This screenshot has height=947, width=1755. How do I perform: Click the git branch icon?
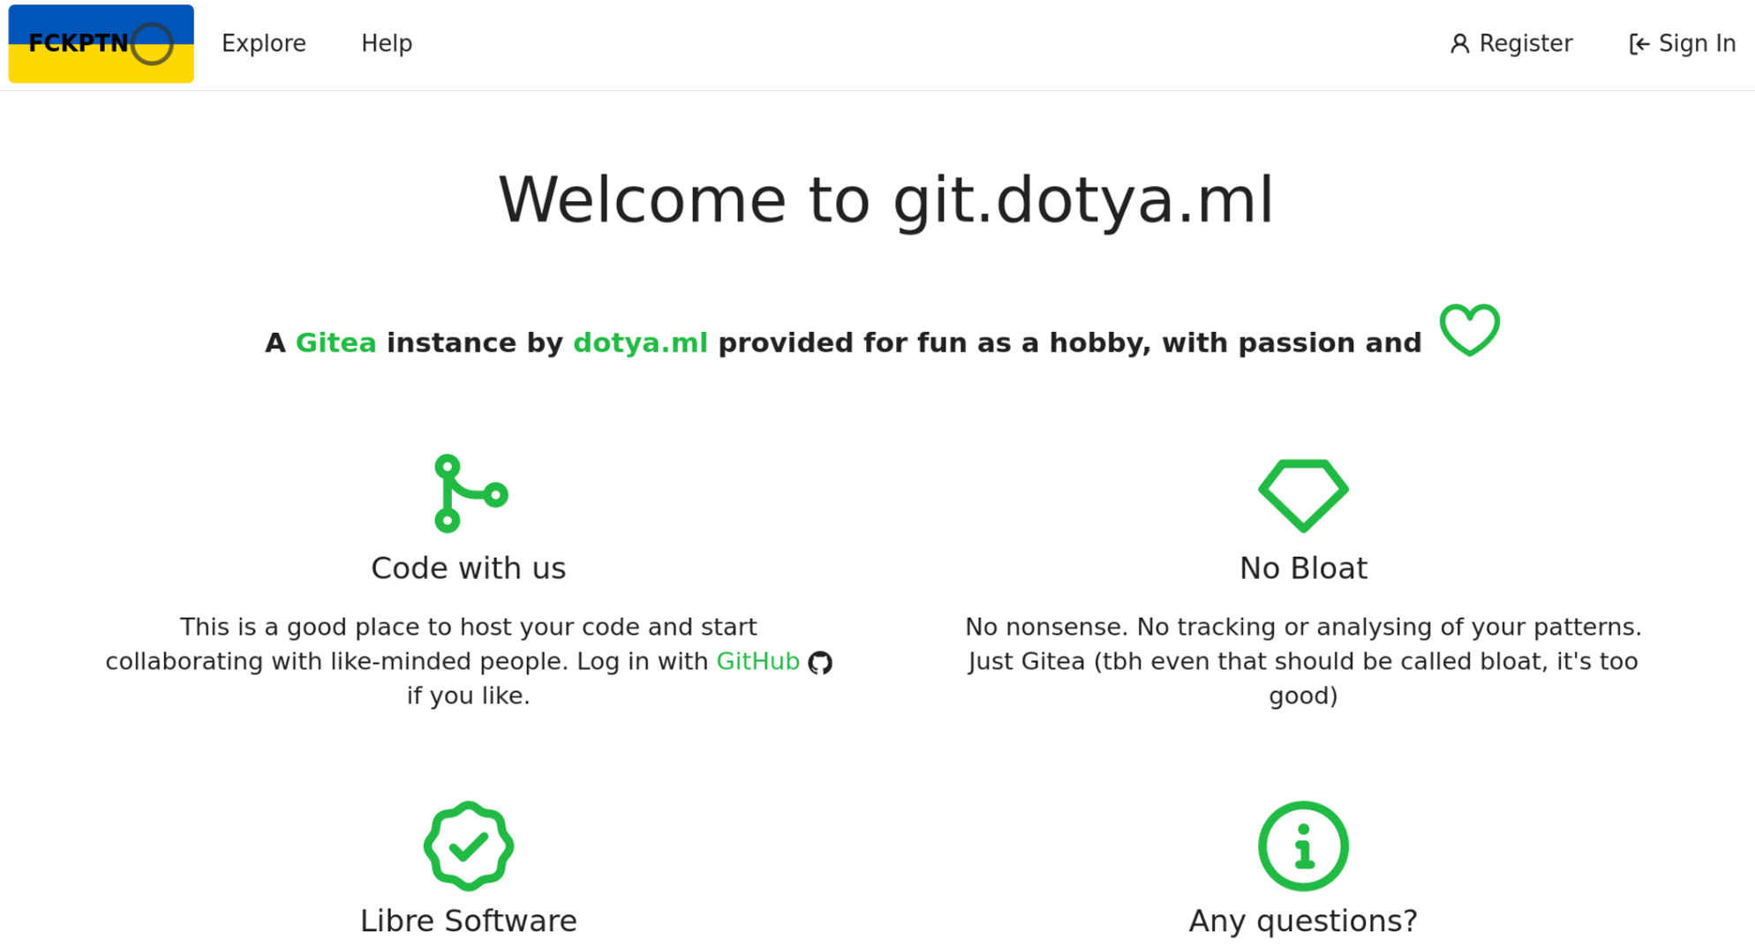pos(470,493)
